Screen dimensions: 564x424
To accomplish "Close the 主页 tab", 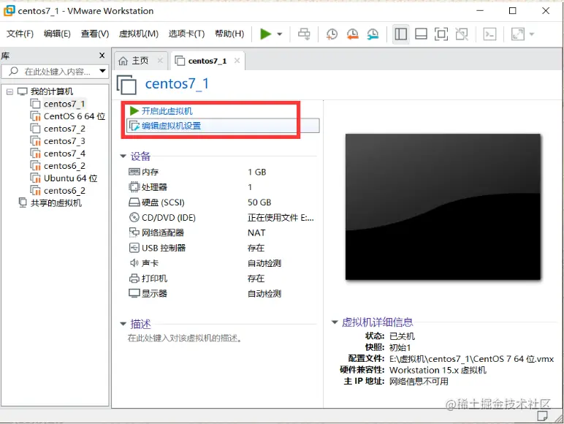I will click(160, 61).
